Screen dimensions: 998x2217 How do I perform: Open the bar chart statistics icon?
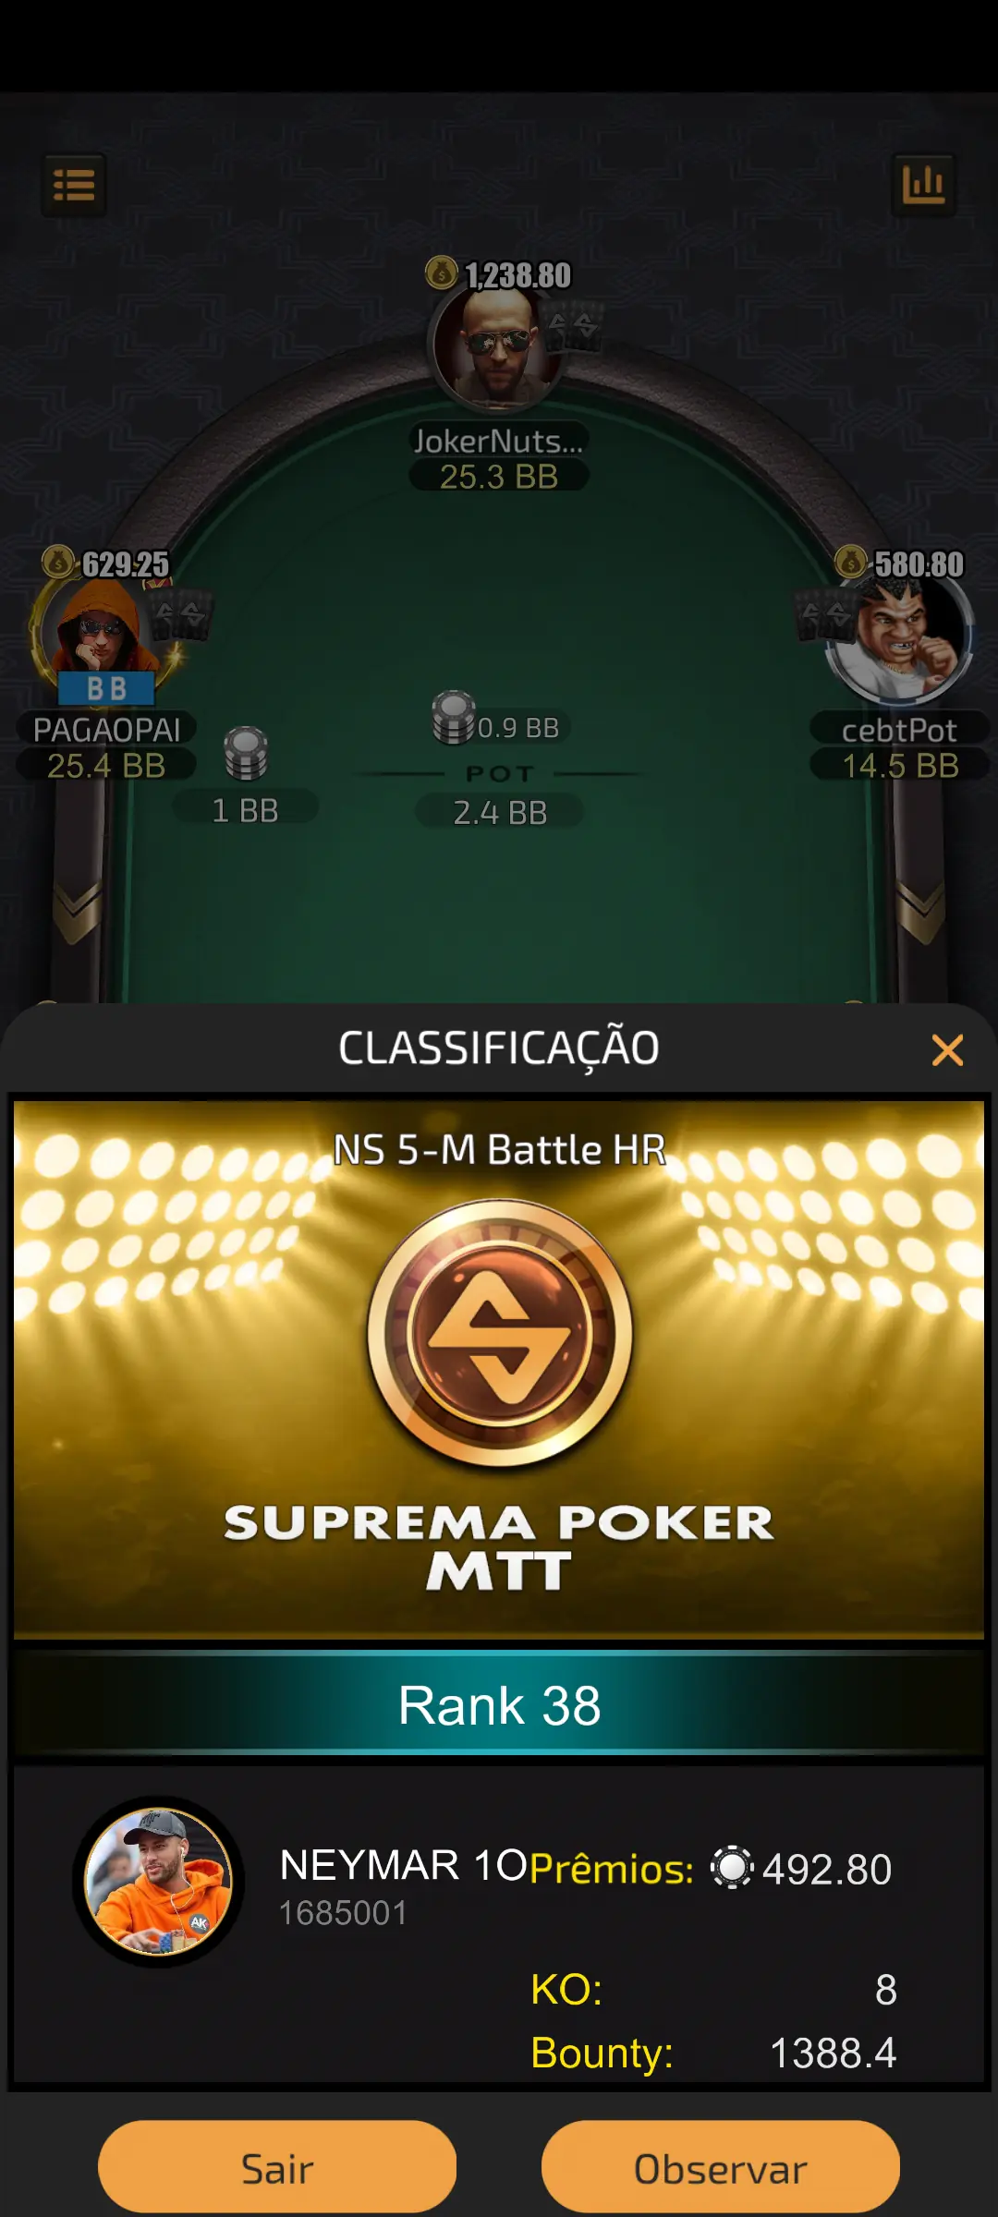coord(923,185)
